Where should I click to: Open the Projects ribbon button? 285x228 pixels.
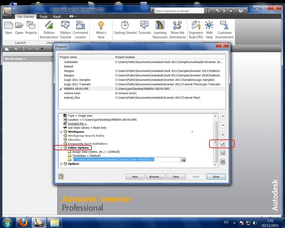coord(31,28)
